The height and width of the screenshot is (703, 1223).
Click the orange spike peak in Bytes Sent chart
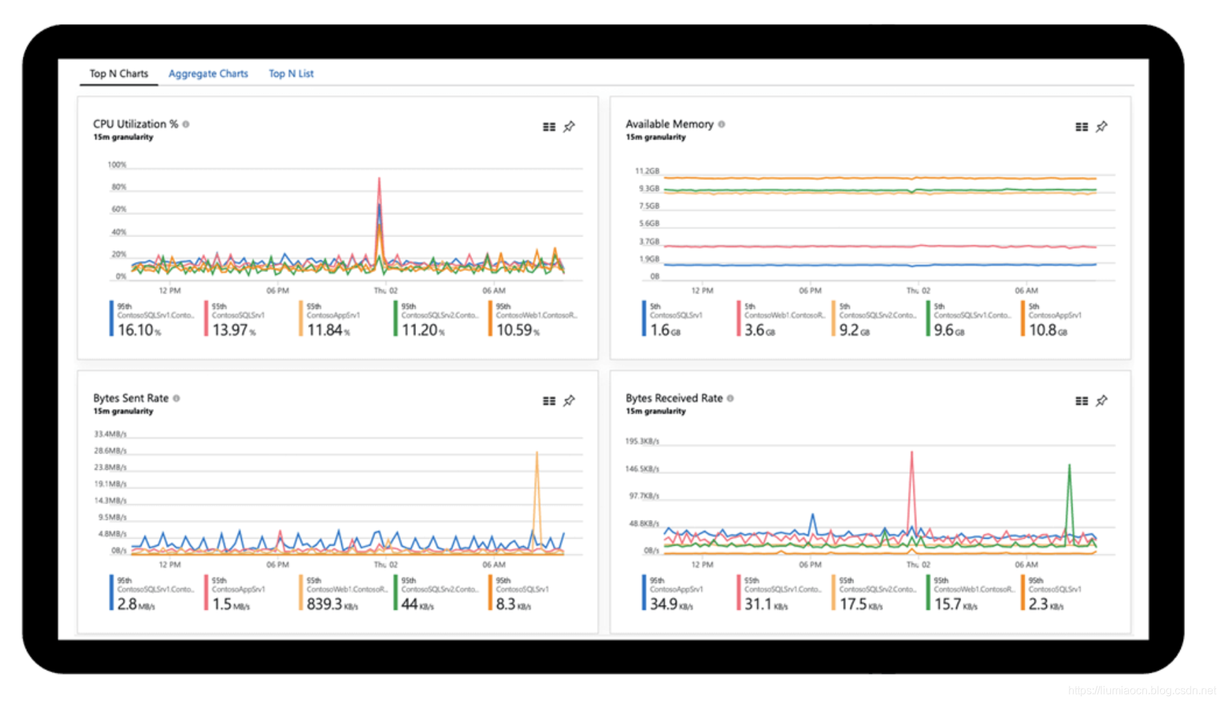(x=537, y=454)
